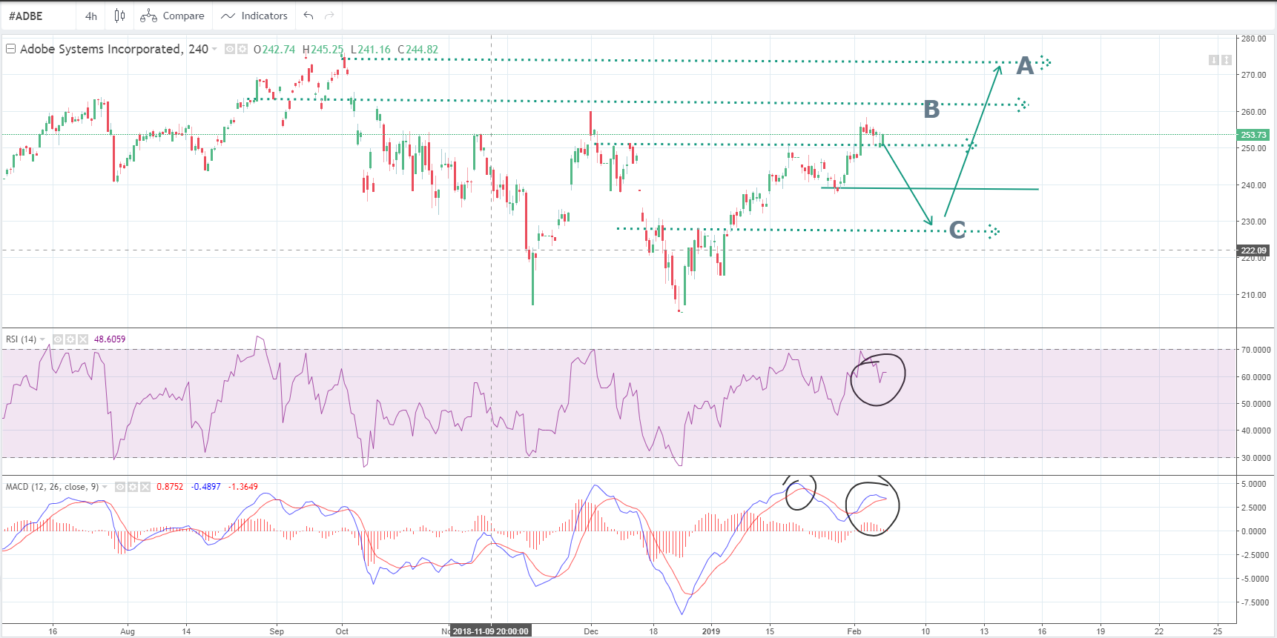Open the Indicators menu
This screenshot has width=1277, height=638.
click(254, 16)
